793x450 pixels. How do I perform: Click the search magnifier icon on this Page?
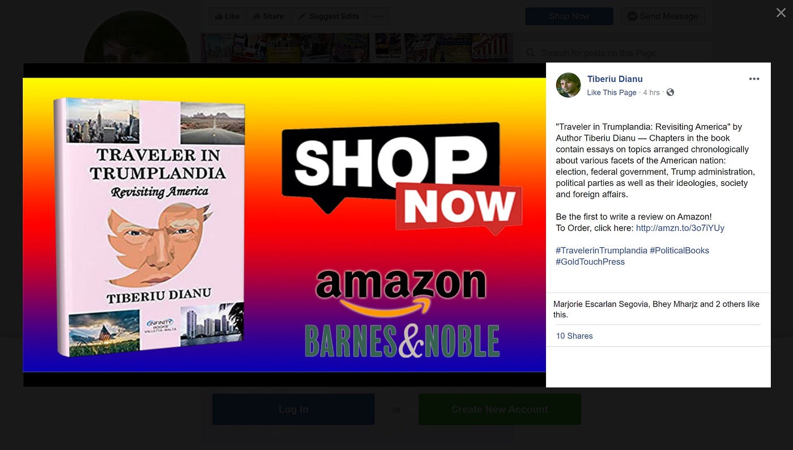[531, 53]
